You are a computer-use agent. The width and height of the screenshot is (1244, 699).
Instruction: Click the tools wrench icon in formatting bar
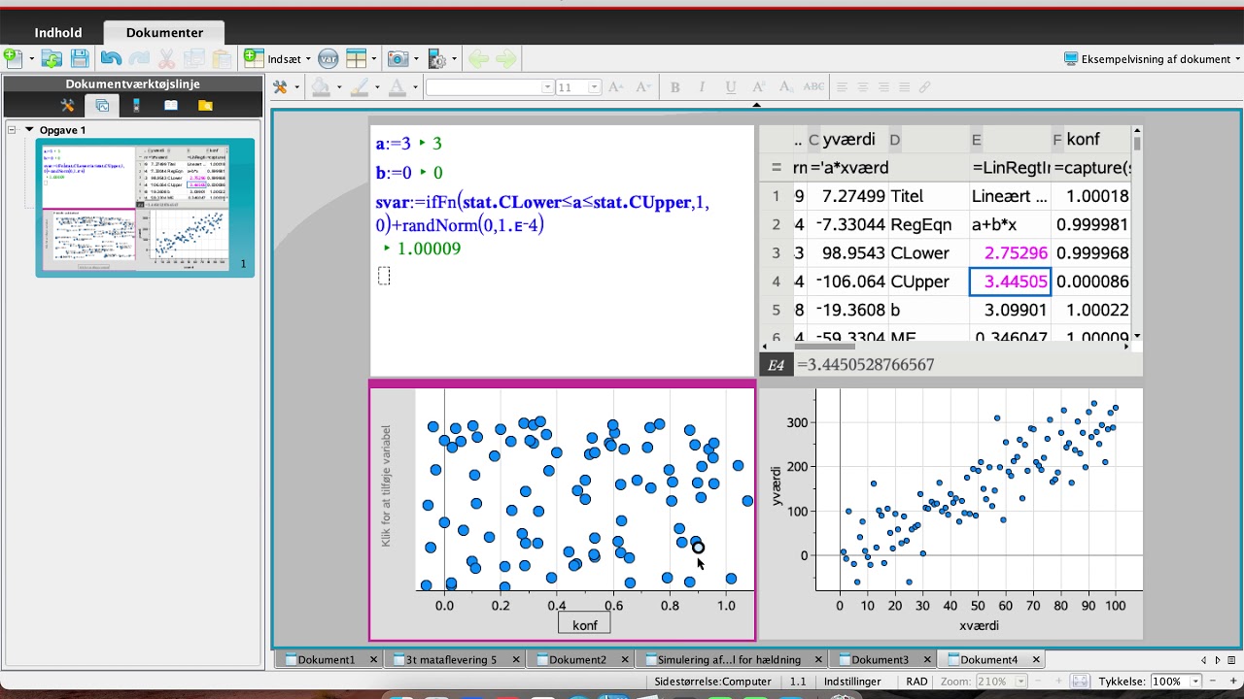pos(280,87)
